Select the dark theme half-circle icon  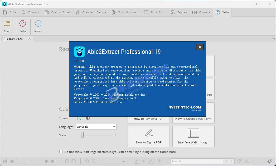[x=88, y=118]
